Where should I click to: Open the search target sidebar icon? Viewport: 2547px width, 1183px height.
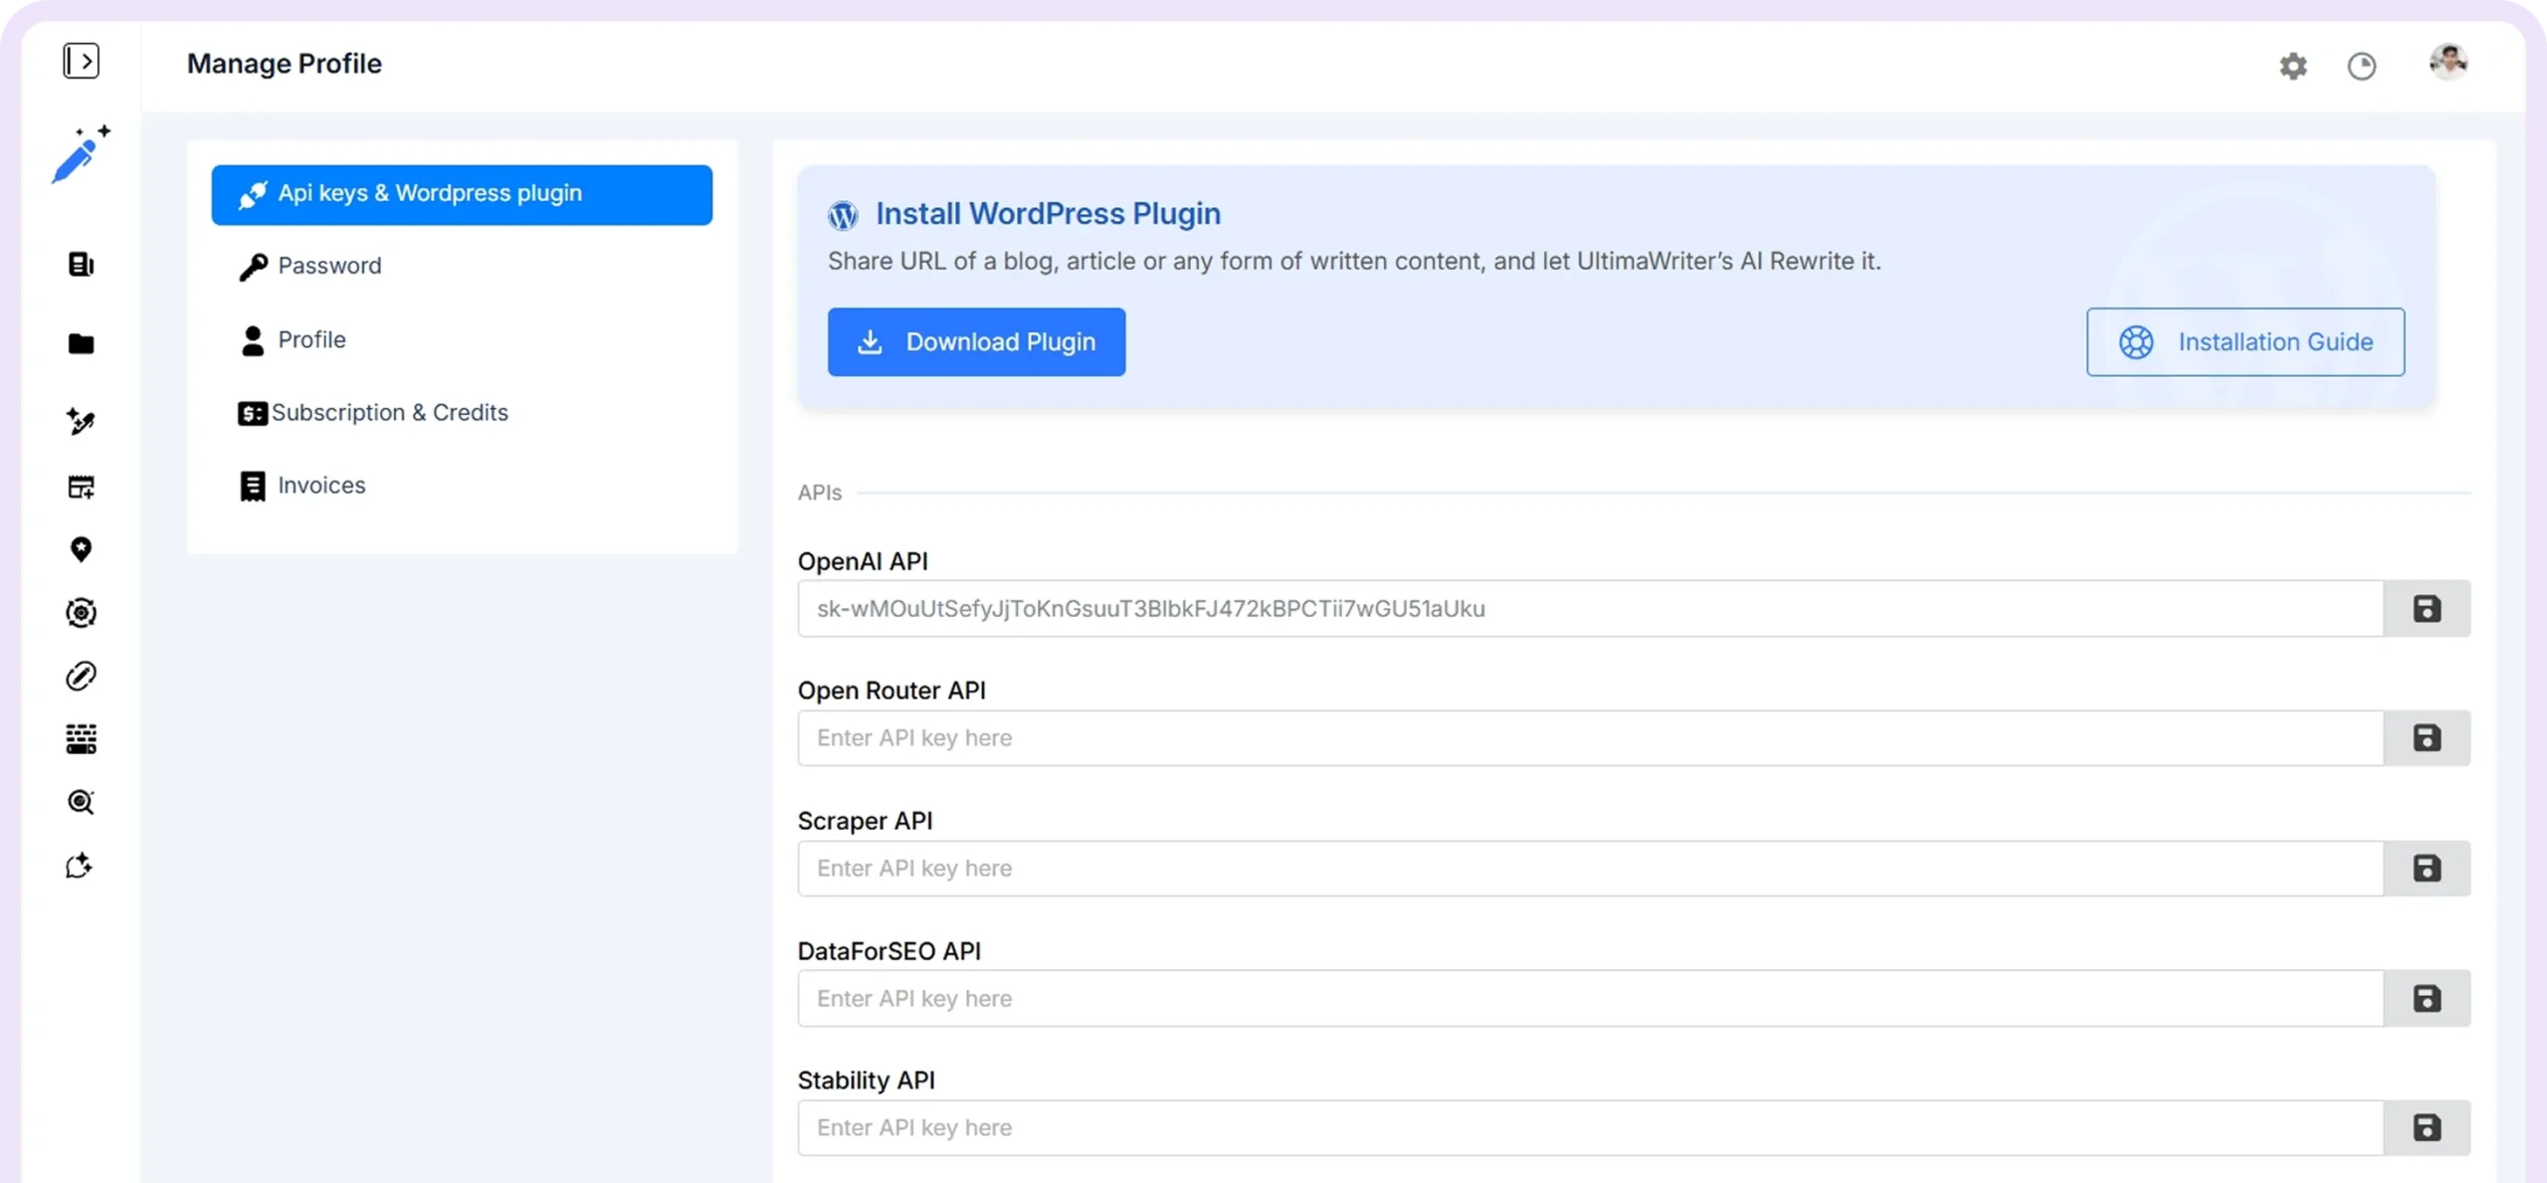point(81,802)
